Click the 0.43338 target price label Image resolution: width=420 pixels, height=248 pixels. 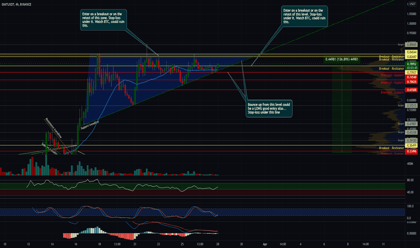[x=412, y=133]
